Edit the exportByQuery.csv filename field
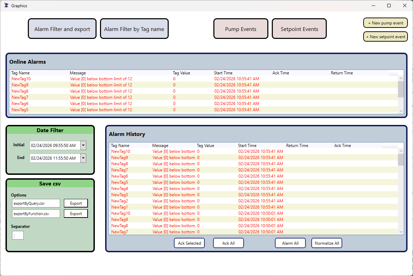The height and width of the screenshot is (276, 413). (36, 203)
